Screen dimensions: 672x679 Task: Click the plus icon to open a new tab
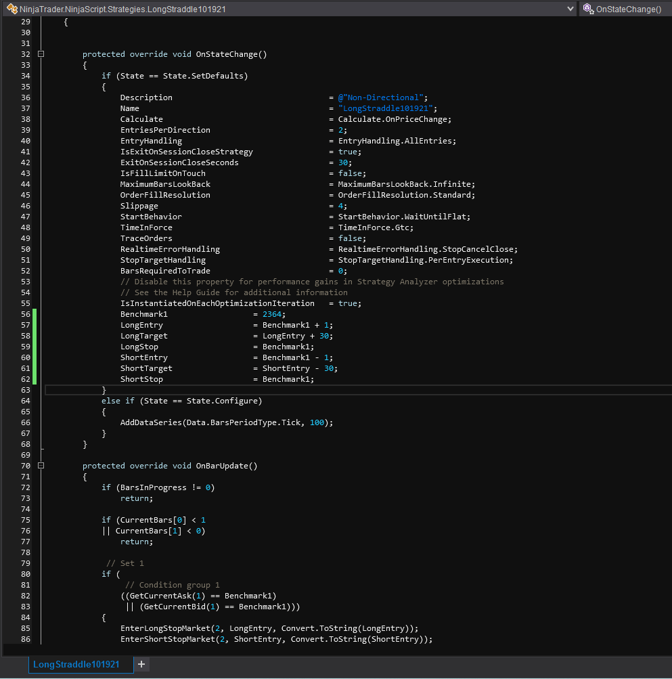click(141, 665)
